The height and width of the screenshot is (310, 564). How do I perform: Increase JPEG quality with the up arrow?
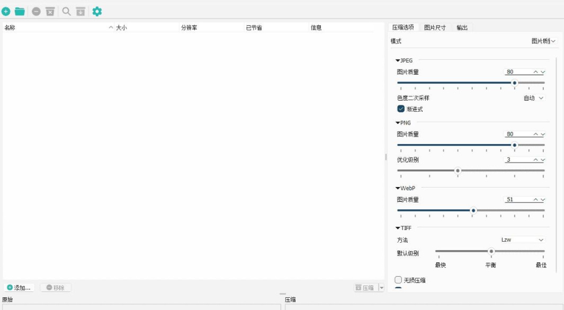point(535,72)
